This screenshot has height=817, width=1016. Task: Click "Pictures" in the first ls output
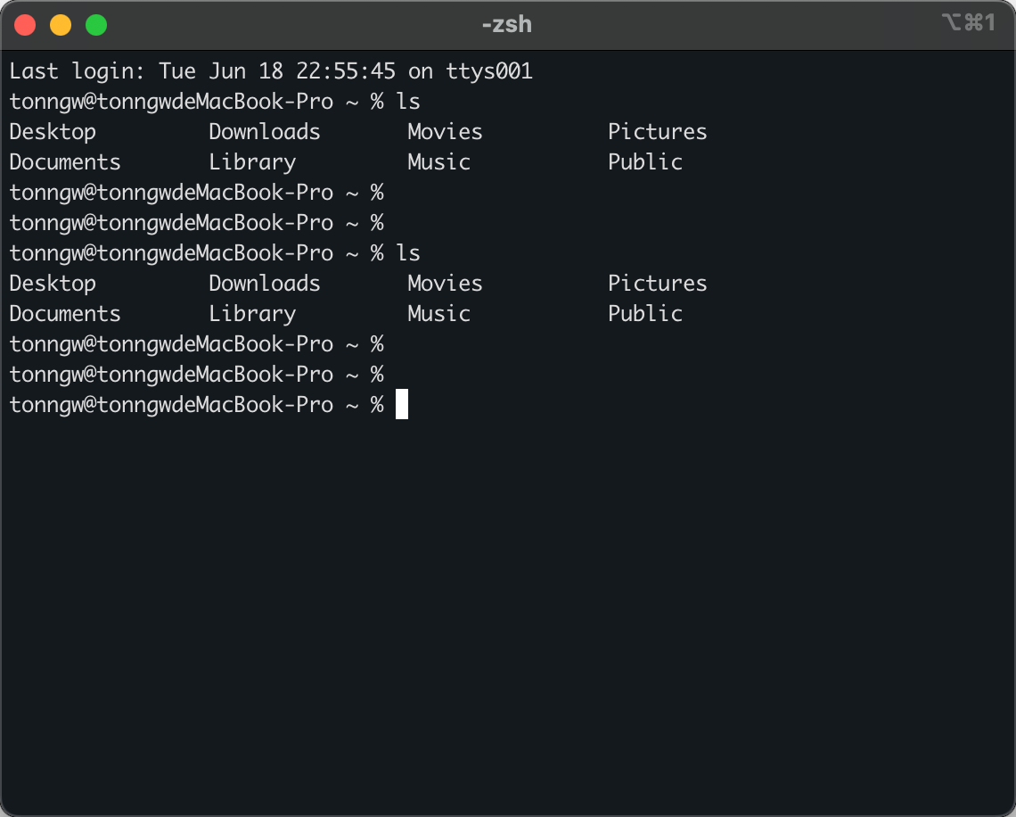(x=657, y=132)
